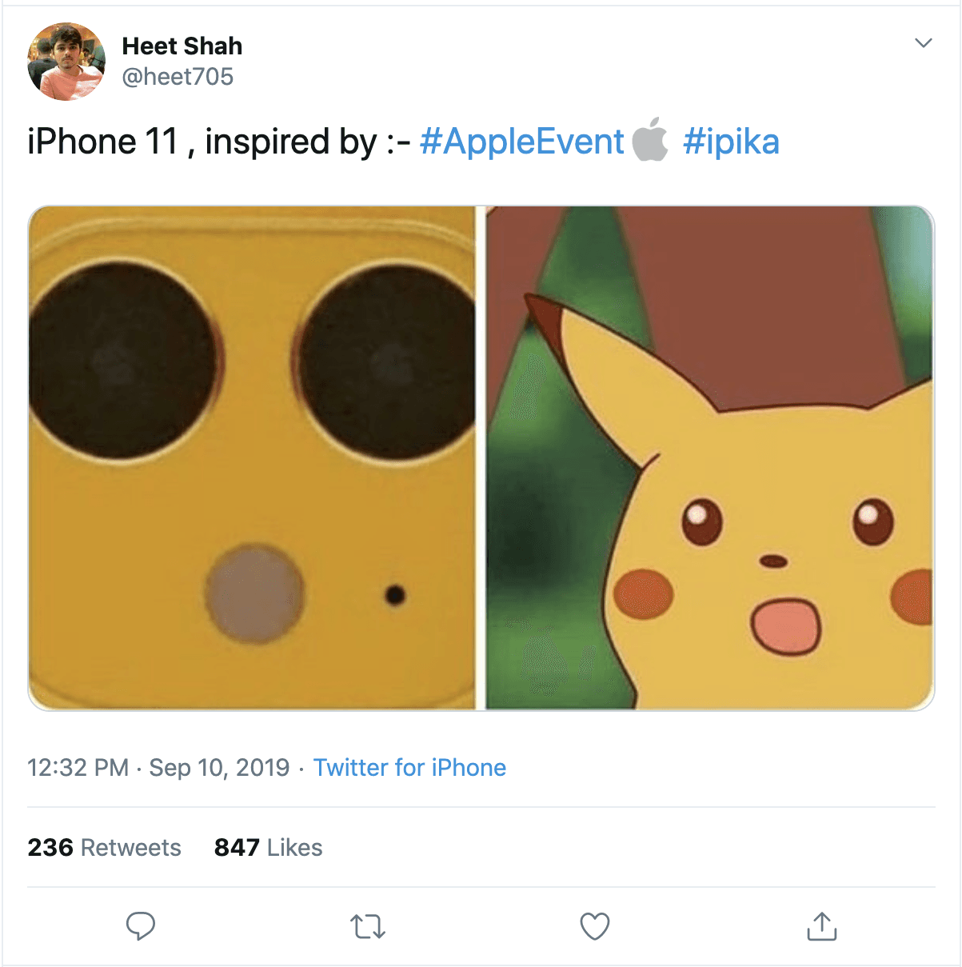Open the #AppleEvent hashtag
The image size is (962, 967).
click(x=521, y=142)
